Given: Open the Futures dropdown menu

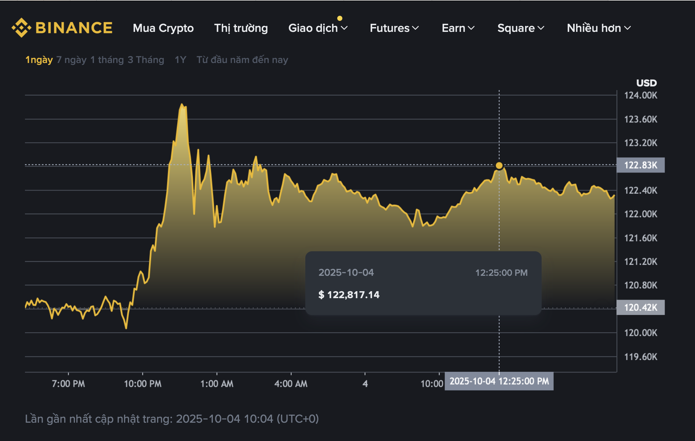Looking at the screenshot, I should click(393, 28).
